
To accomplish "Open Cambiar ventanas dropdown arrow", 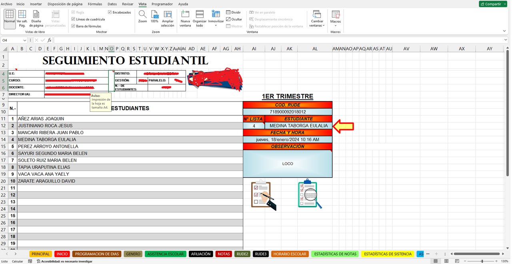I will pos(323,26).
